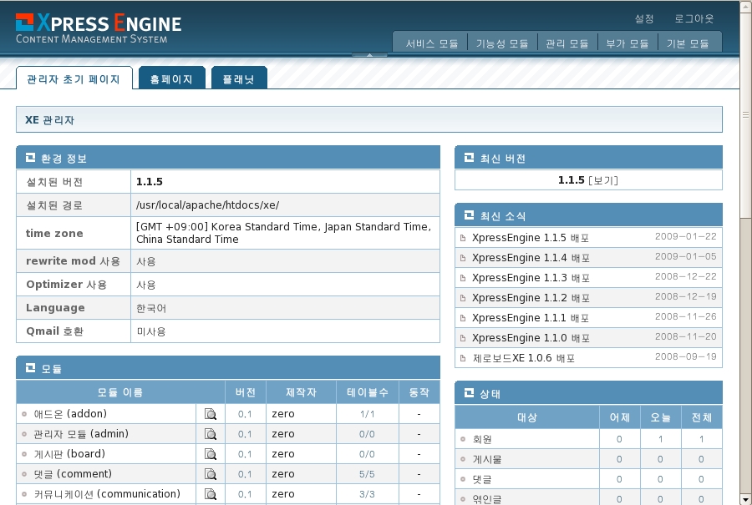
Task: Click document icon beside XpressEngine 1.1.1 배포
Action: click(463, 319)
